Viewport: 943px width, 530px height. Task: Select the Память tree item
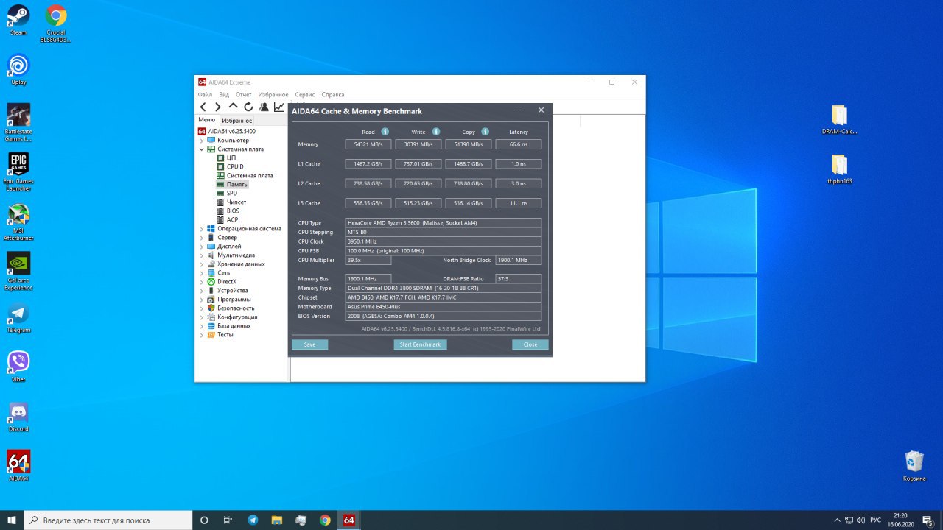[x=237, y=184]
